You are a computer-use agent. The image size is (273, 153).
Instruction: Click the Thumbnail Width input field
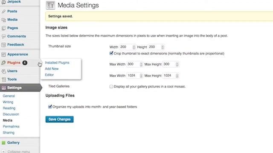(x=127, y=47)
